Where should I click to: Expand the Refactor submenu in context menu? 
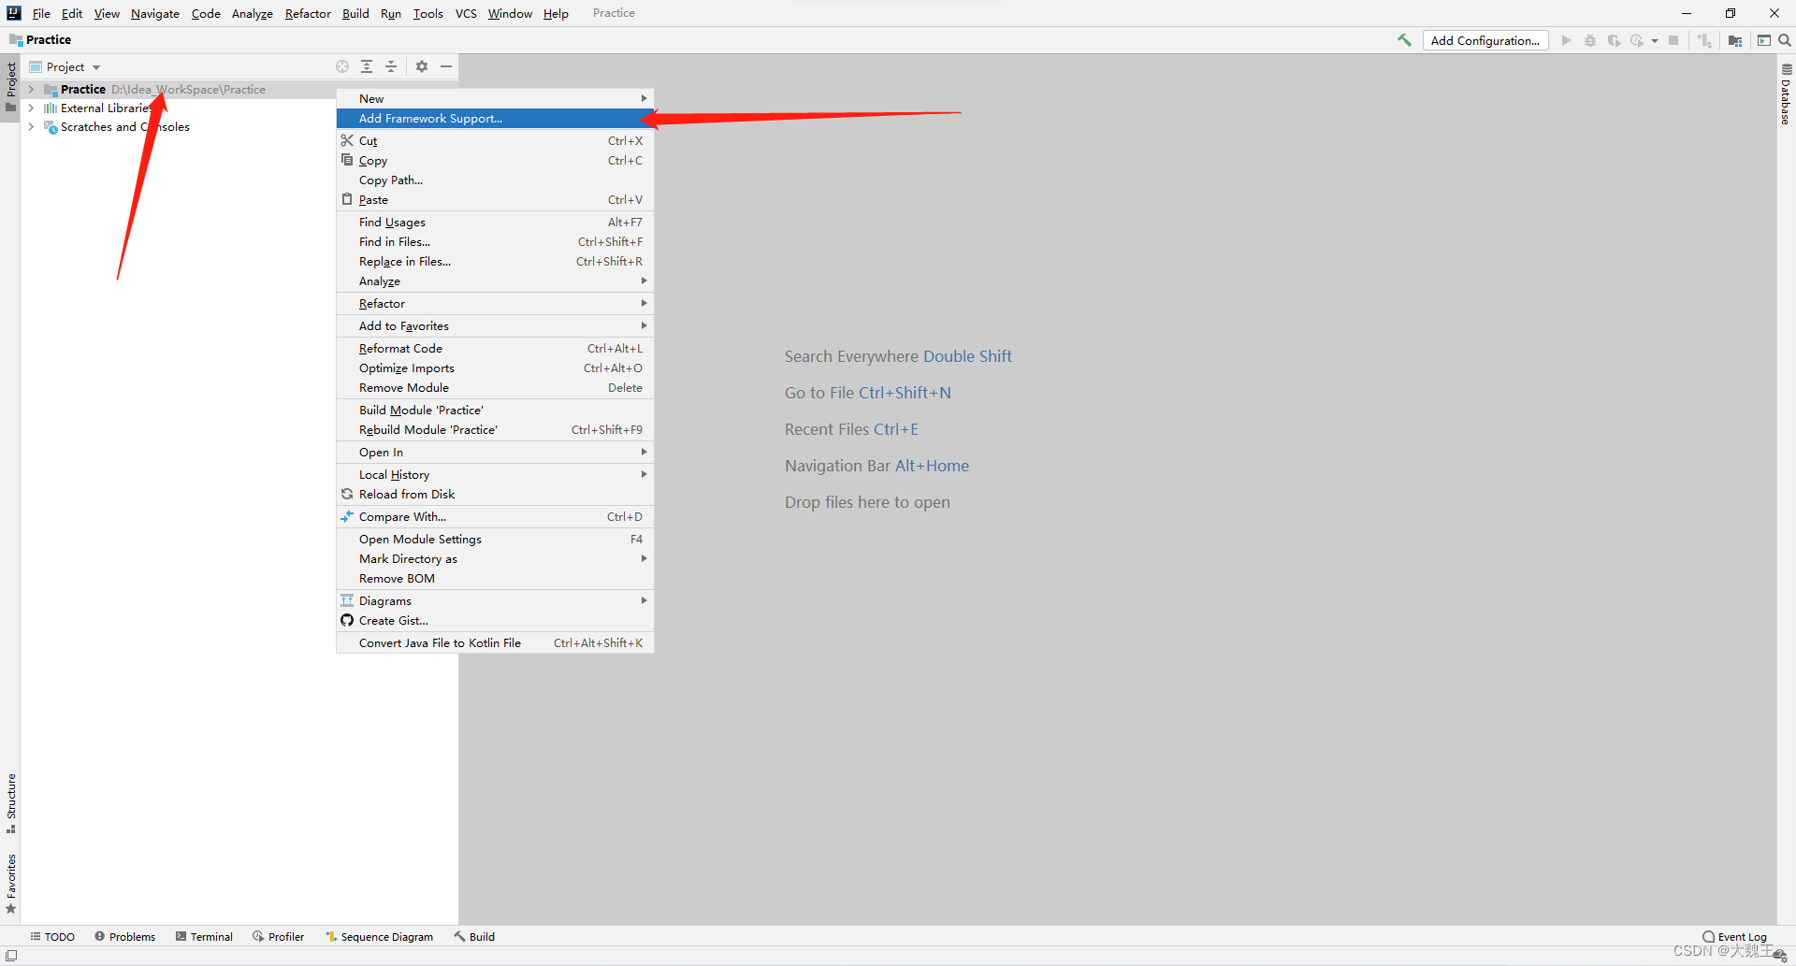(x=495, y=304)
